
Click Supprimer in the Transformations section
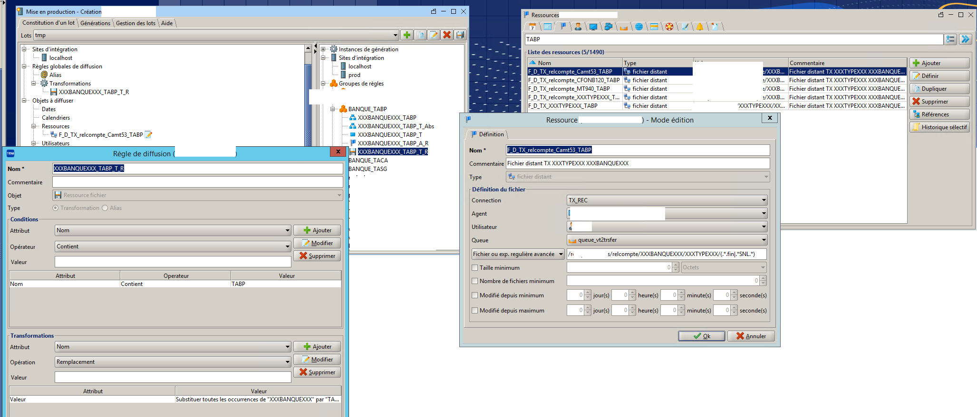pyautogui.click(x=317, y=372)
